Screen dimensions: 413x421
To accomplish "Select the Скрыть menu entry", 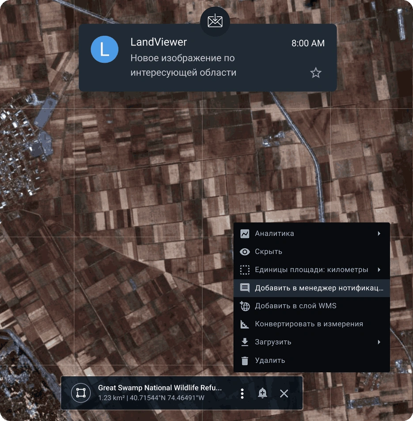I will pyautogui.click(x=269, y=252).
